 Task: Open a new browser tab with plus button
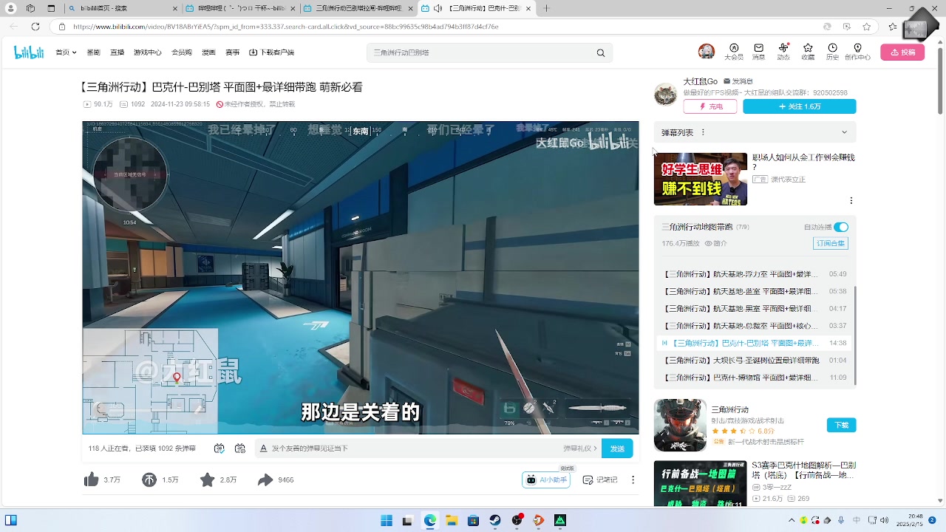coord(546,8)
